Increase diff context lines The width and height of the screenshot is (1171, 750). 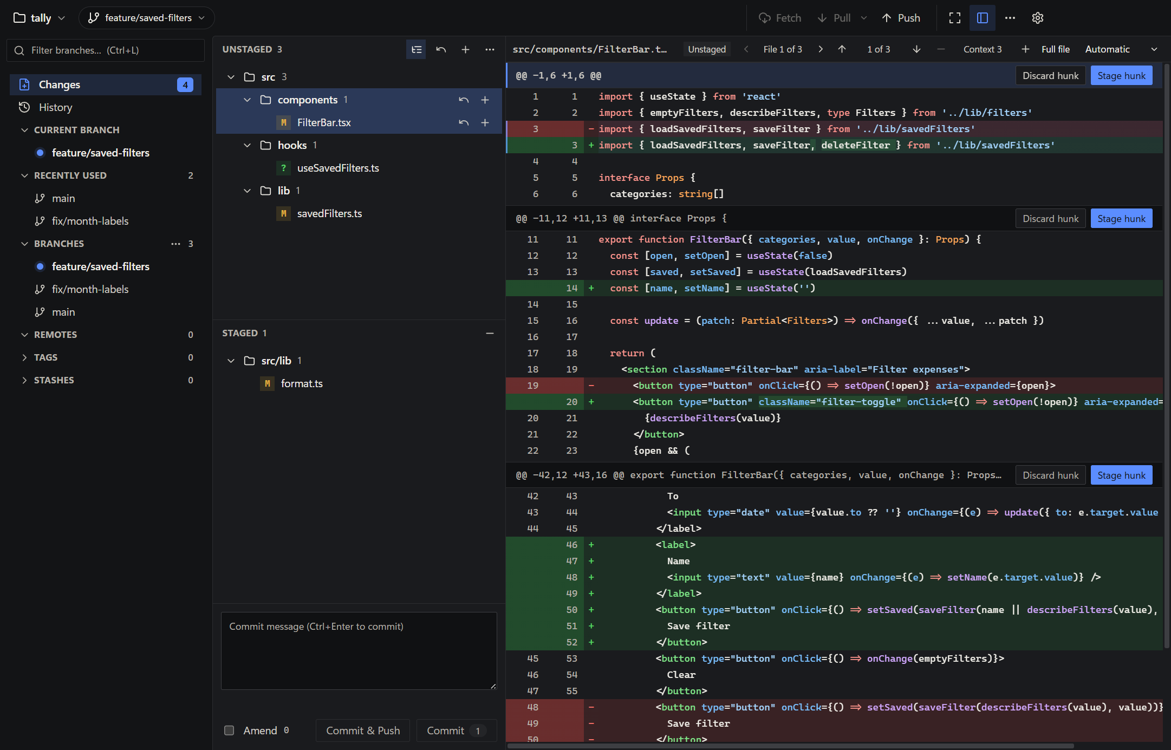click(x=1025, y=49)
